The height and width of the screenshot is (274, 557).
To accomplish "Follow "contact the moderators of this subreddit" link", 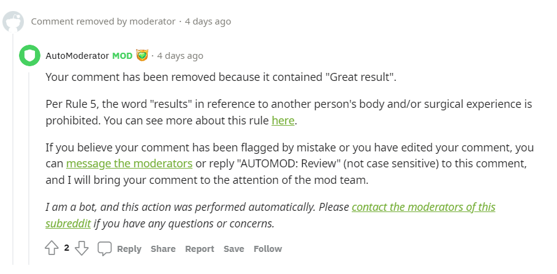I will point(423,207).
